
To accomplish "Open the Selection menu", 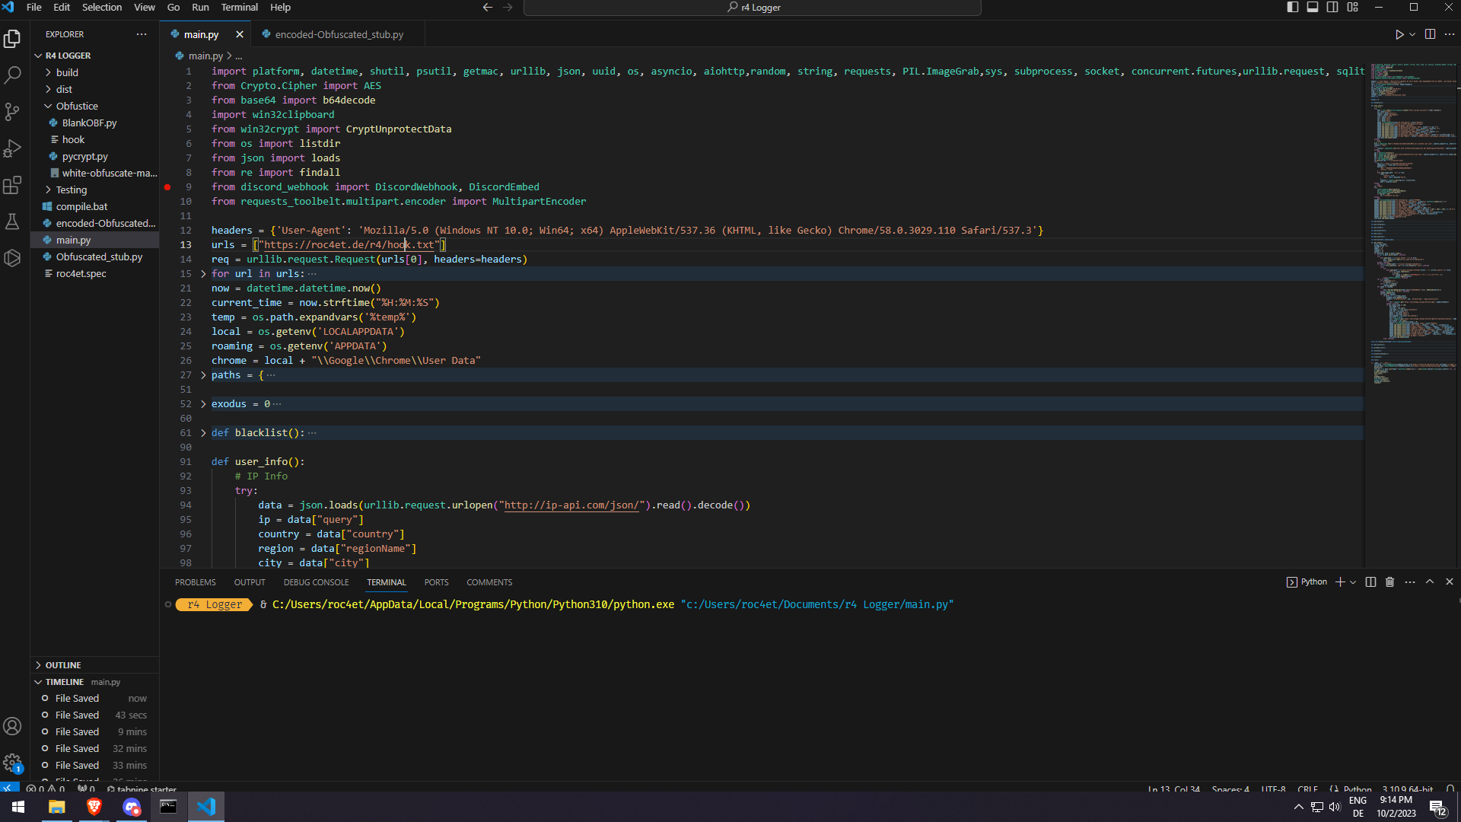I will click(102, 8).
